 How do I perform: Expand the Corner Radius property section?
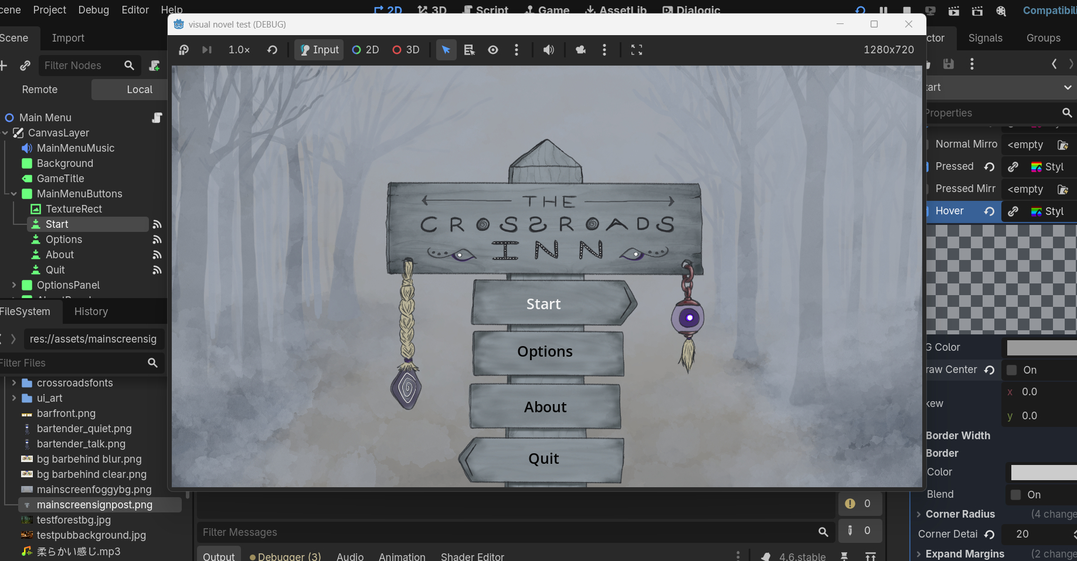[x=919, y=514]
